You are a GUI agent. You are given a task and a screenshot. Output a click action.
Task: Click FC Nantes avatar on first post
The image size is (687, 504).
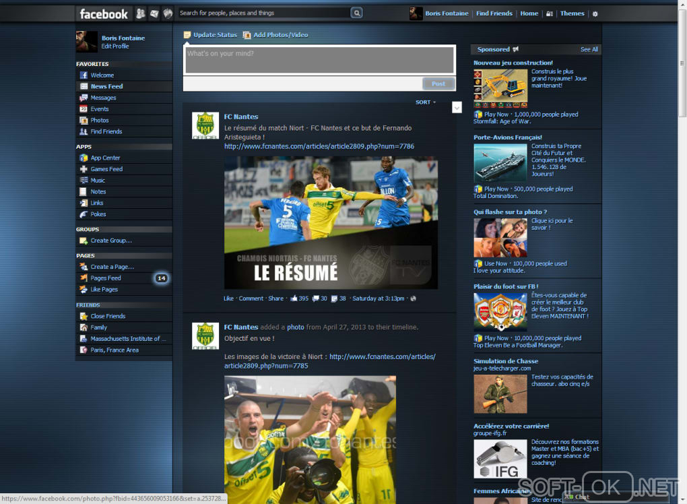click(x=205, y=125)
